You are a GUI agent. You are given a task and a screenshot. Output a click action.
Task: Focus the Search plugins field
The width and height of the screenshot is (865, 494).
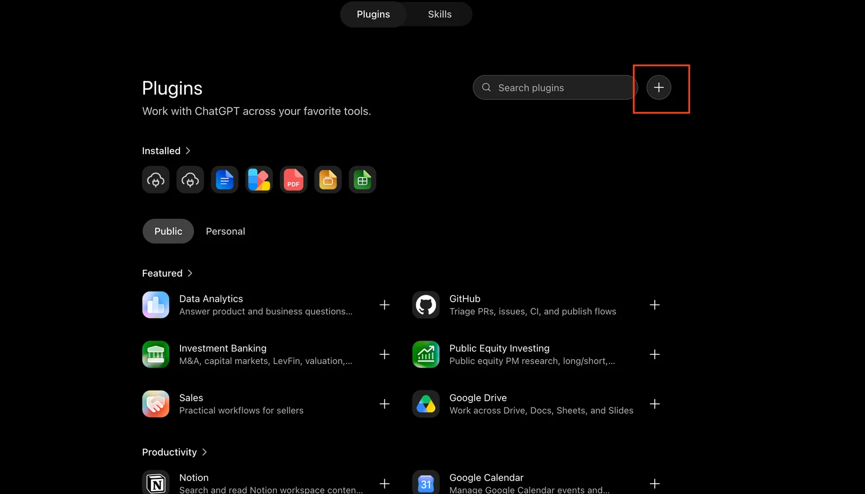pyautogui.click(x=555, y=87)
